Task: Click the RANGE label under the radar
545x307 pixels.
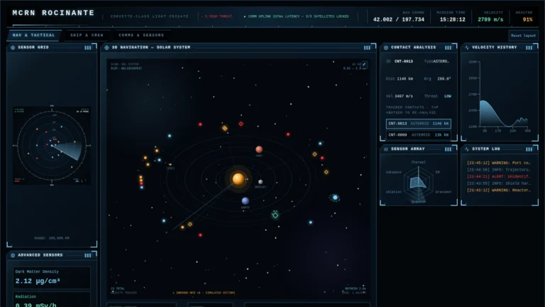Action: coord(52,238)
